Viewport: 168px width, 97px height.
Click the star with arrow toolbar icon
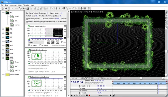pos(41,8)
